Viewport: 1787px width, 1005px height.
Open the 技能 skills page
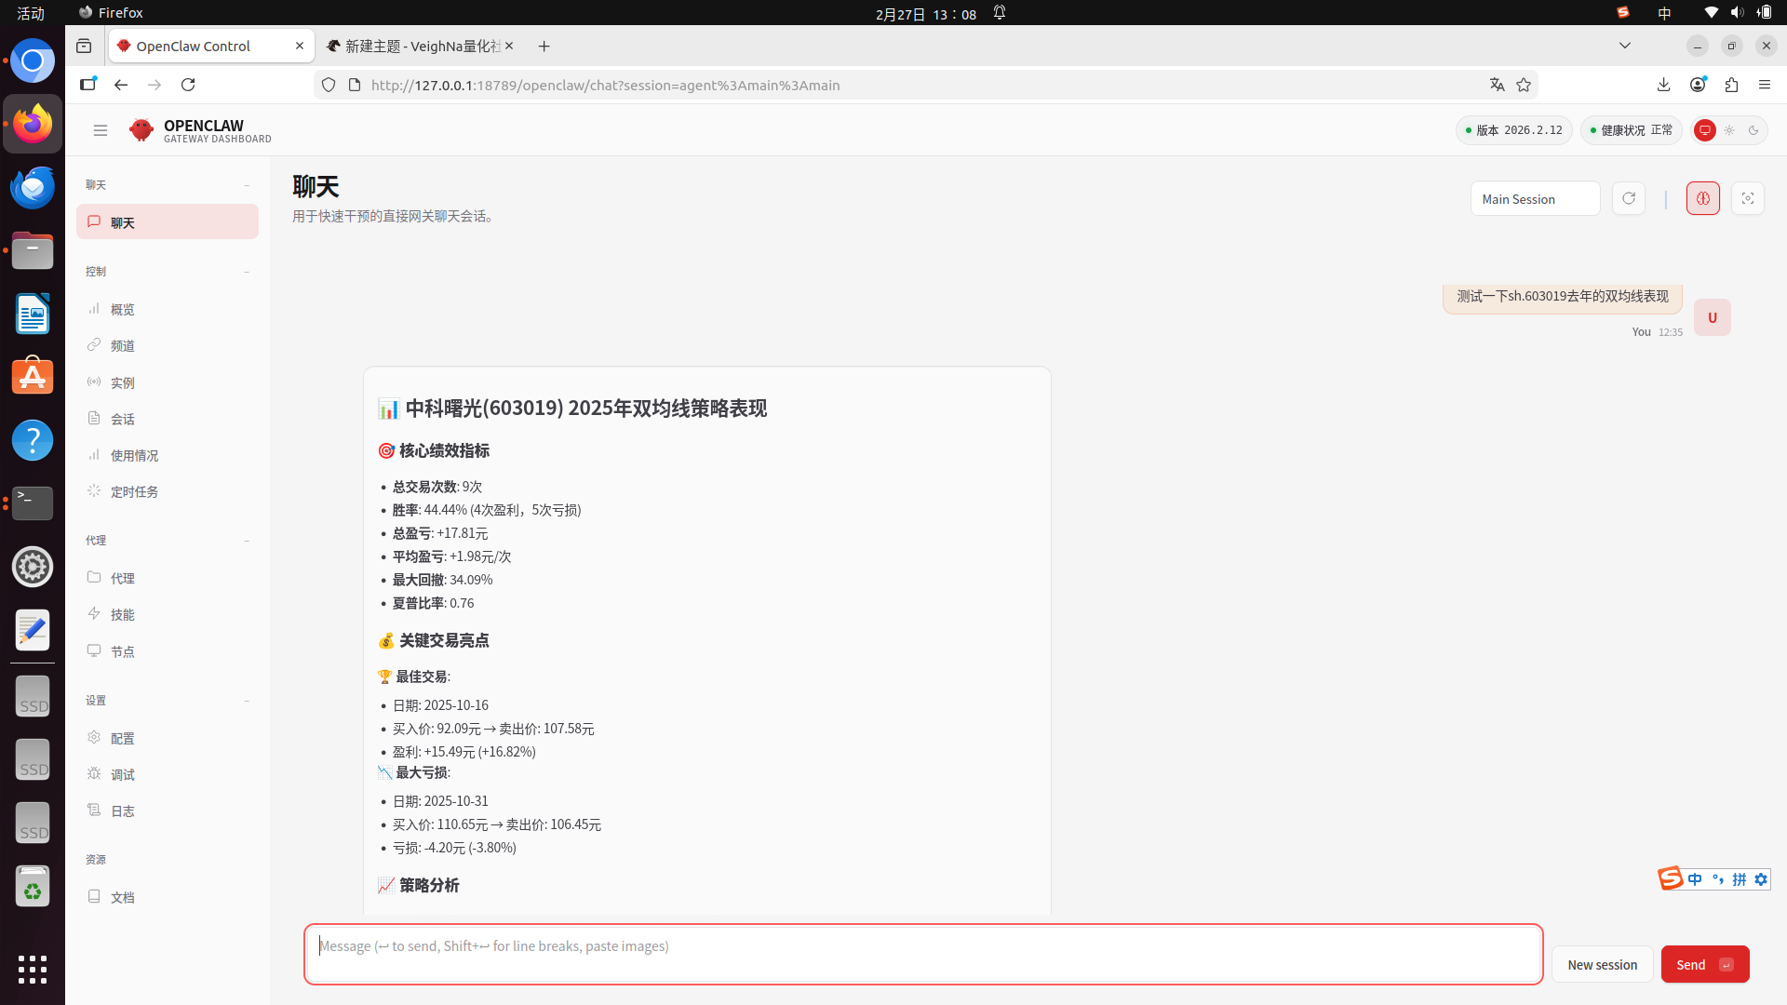point(122,614)
